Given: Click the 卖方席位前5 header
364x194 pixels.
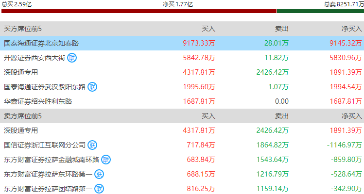Looking at the screenshot, I should tap(23, 116).
